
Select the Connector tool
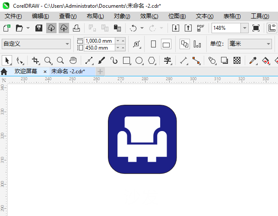click(x=196, y=60)
